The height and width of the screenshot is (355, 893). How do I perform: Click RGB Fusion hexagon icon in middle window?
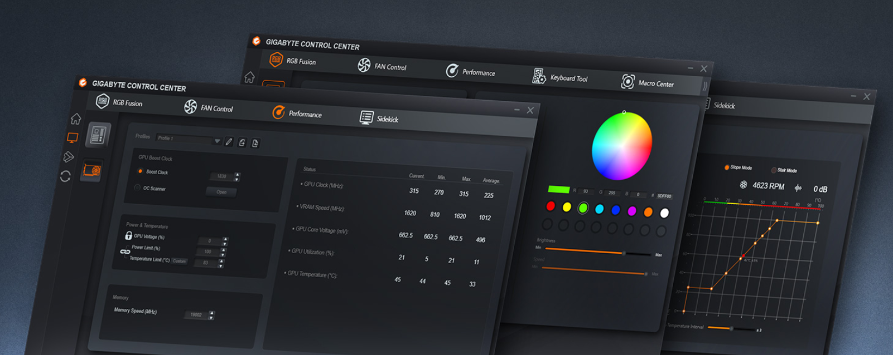tap(276, 60)
